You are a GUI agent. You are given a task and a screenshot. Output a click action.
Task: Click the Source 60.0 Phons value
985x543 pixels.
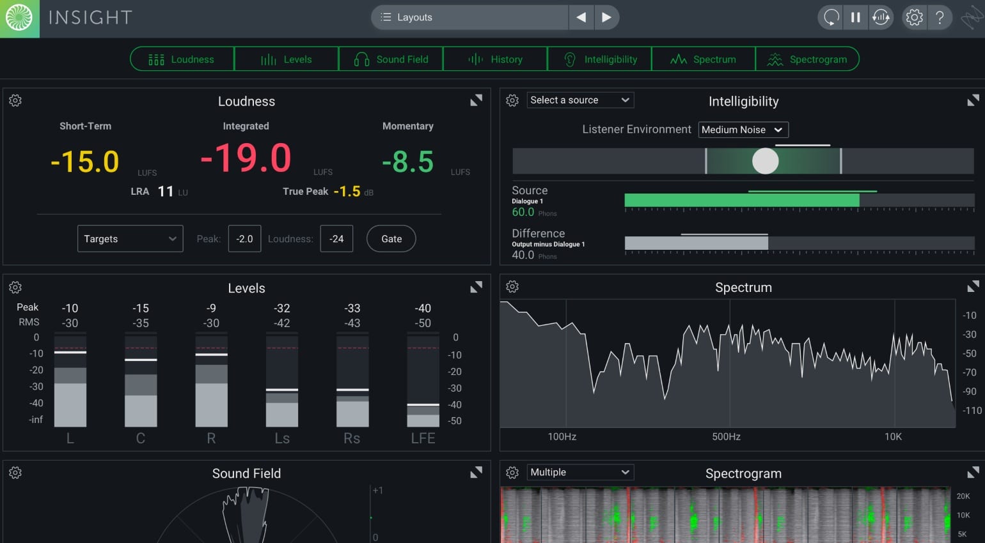(x=523, y=212)
